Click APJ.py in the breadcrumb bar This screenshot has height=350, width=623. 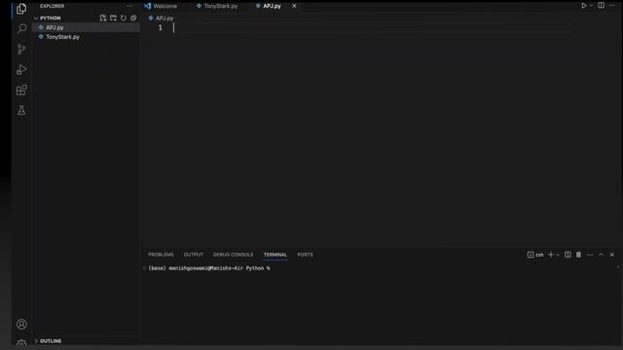click(161, 17)
